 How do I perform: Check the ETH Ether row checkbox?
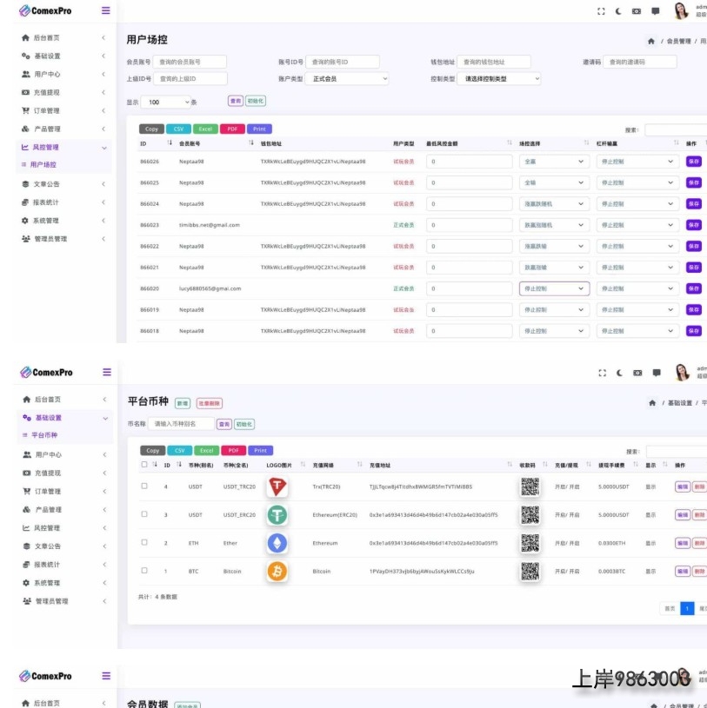[144, 542]
